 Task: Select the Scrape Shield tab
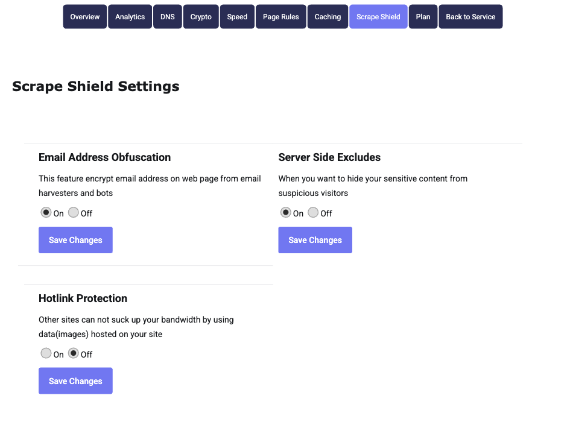click(x=378, y=17)
